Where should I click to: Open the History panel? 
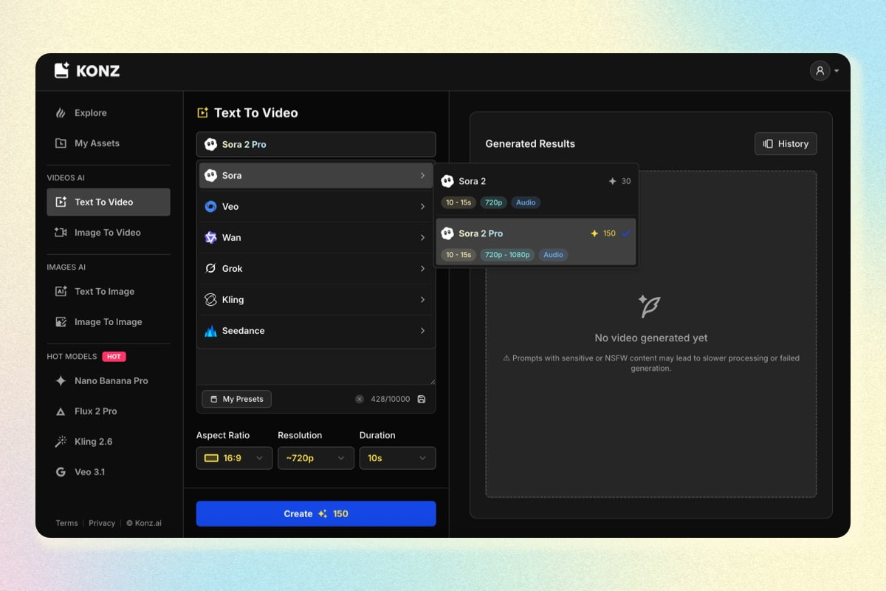(786, 144)
